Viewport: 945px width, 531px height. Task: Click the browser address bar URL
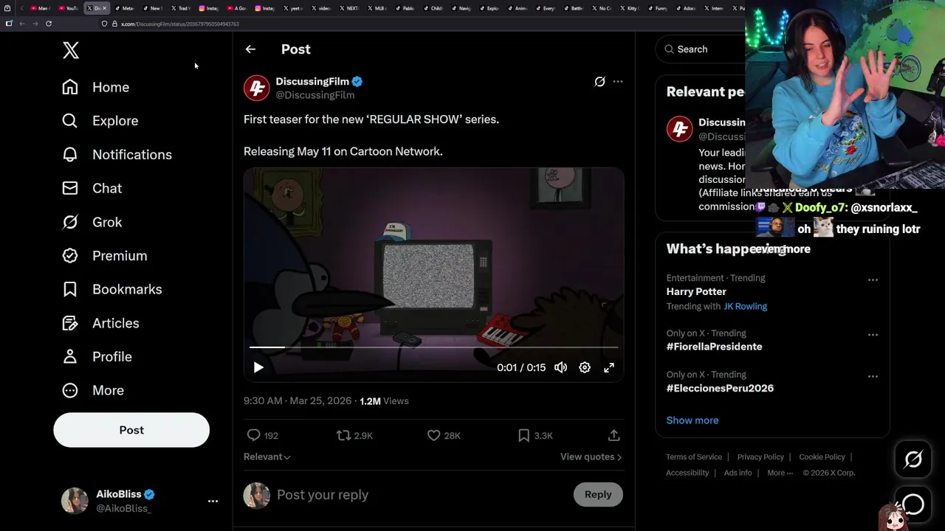179,24
